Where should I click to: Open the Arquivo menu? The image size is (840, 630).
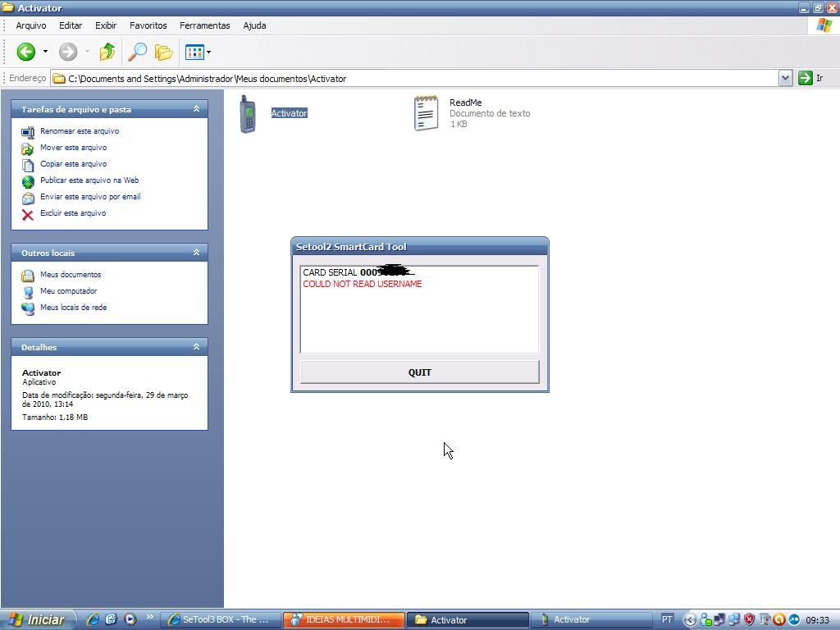click(x=31, y=25)
